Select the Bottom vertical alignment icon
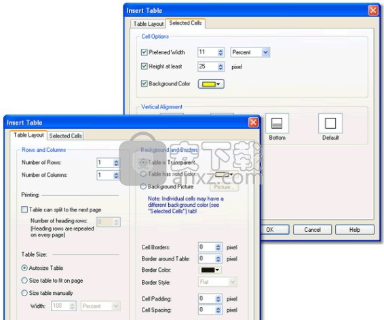Screen dimensions: 384x320 pos(277,123)
